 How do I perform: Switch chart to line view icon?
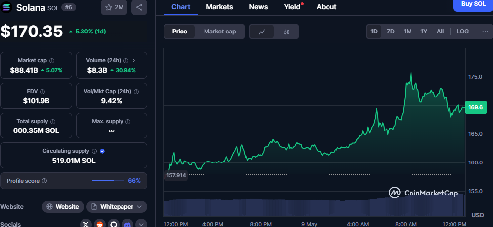tap(262, 32)
